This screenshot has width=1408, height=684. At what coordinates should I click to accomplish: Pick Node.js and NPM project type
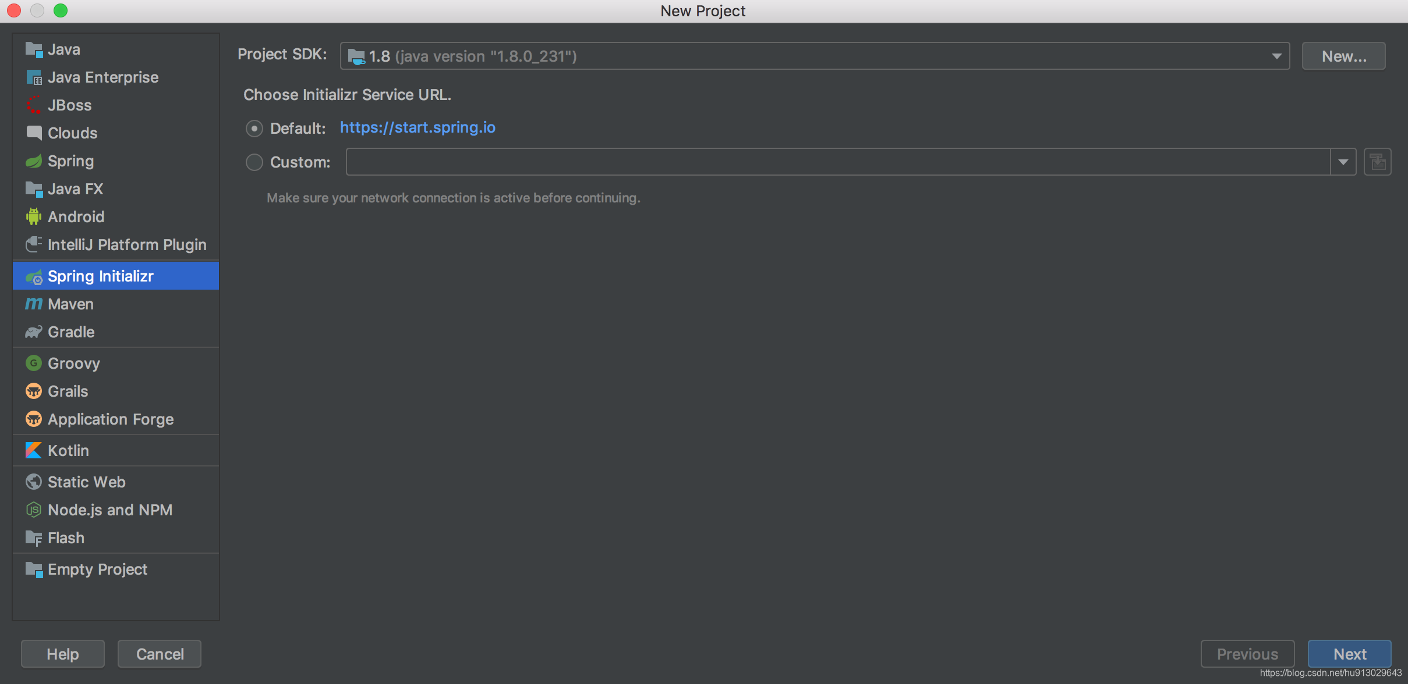click(116, 510)
